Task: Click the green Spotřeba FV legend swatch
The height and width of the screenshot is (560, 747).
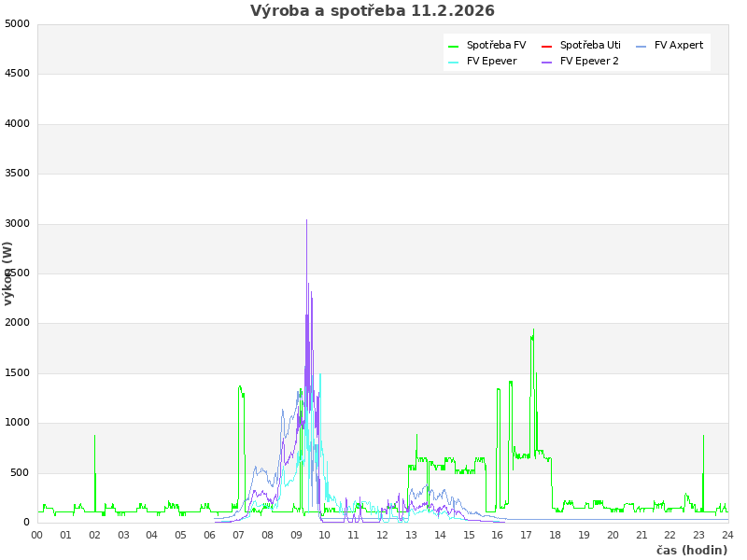Action: coord(453,46)
